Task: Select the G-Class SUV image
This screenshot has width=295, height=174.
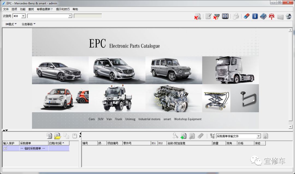Action: click(174, 70)
